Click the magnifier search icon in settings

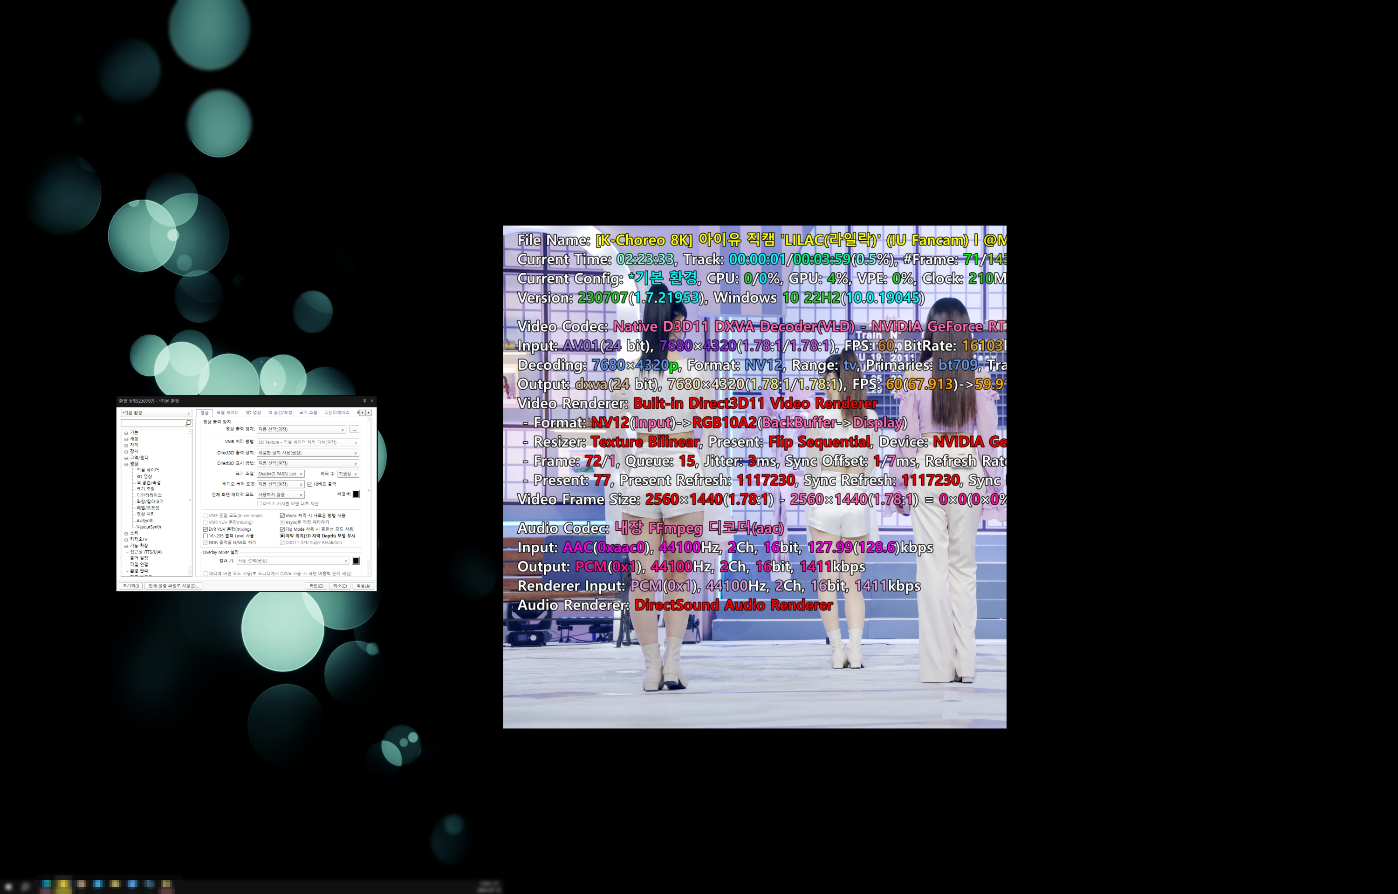click(x=188, y=423)
